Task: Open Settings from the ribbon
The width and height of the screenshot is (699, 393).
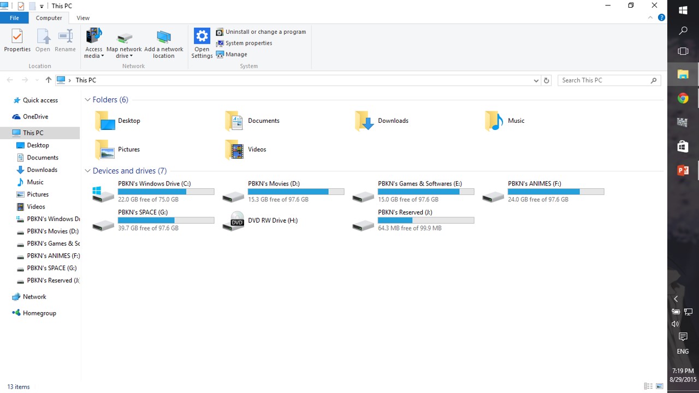Action: point(202,43)
